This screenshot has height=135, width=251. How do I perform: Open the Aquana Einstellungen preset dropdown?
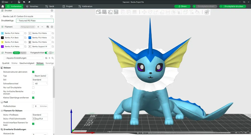coord(24,58)
